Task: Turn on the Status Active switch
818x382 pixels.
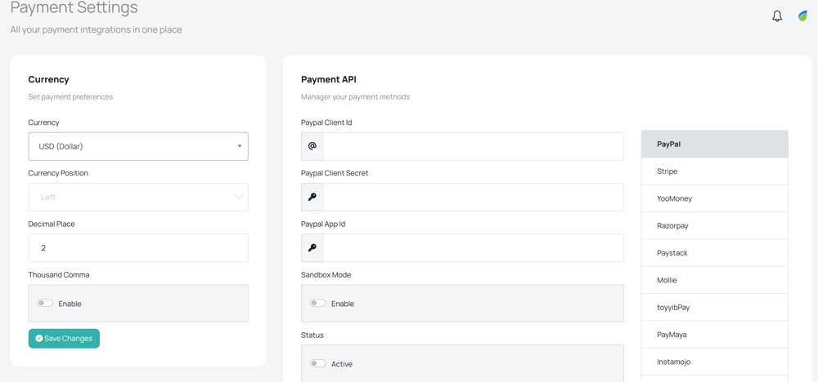Action: pos(317,364)
